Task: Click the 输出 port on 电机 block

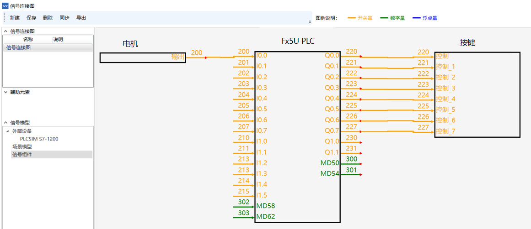Action: tap(178, 57)
